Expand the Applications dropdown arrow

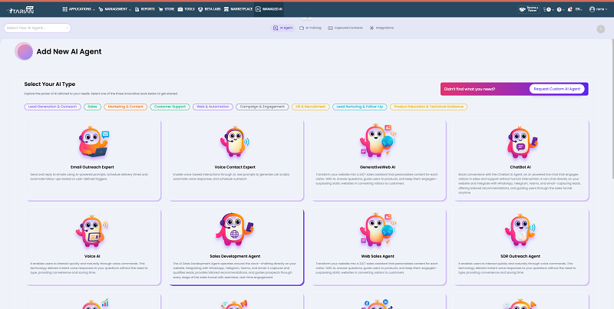(94, 9)
